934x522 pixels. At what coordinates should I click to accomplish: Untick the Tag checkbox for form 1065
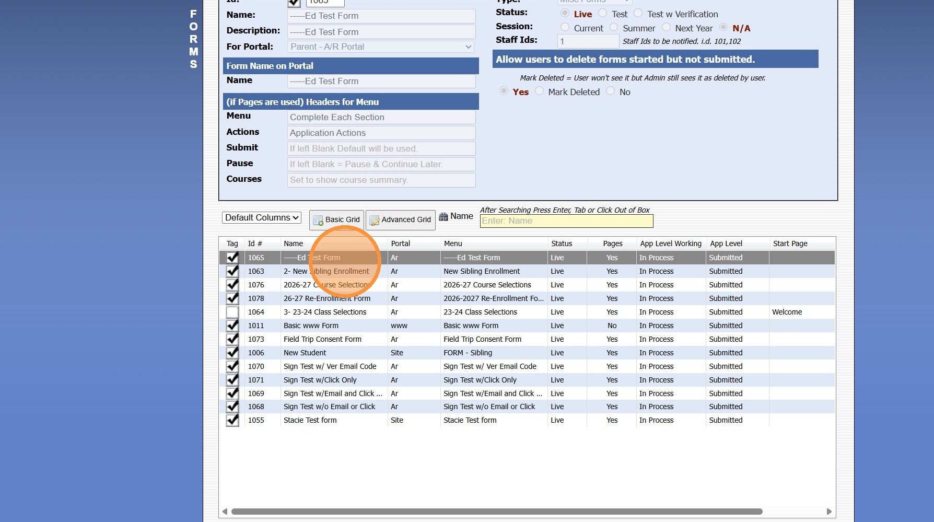click(232, 258)
